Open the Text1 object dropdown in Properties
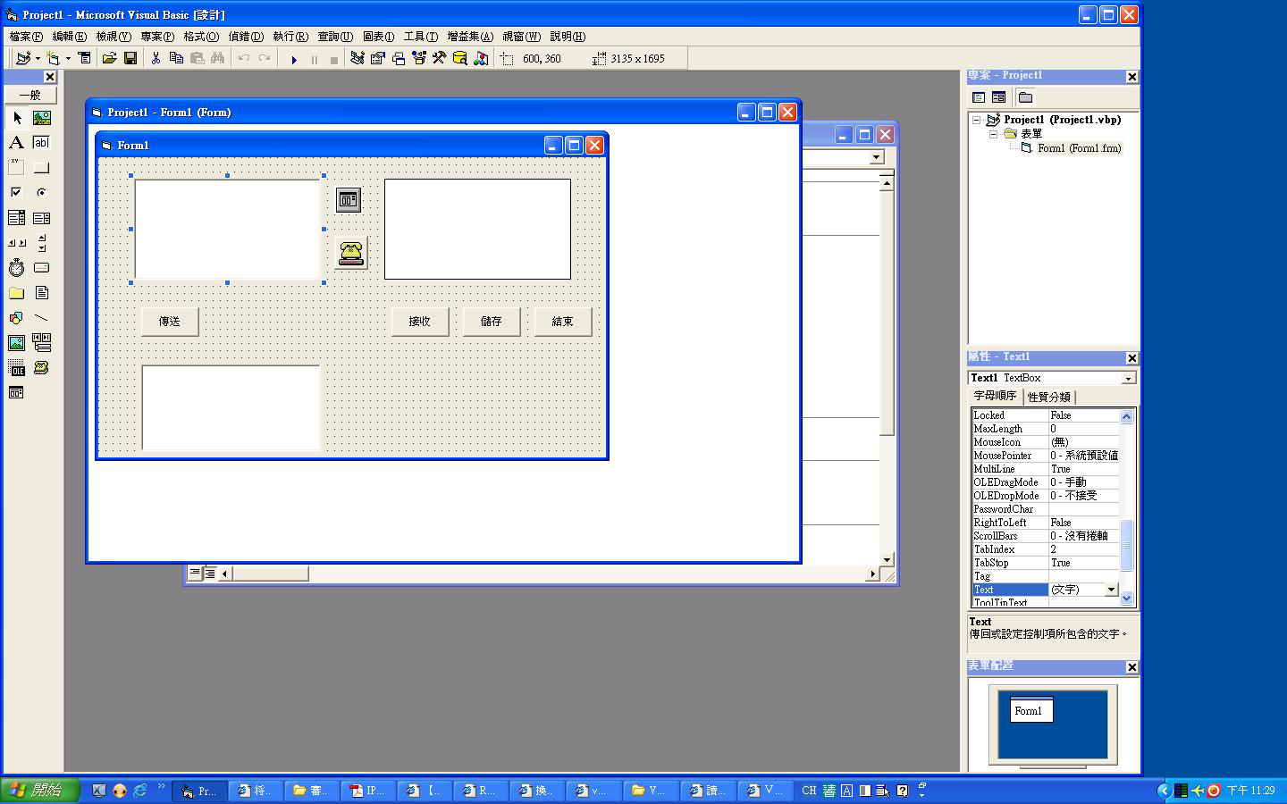The image size is (1287, 804). coord(1129,379)
